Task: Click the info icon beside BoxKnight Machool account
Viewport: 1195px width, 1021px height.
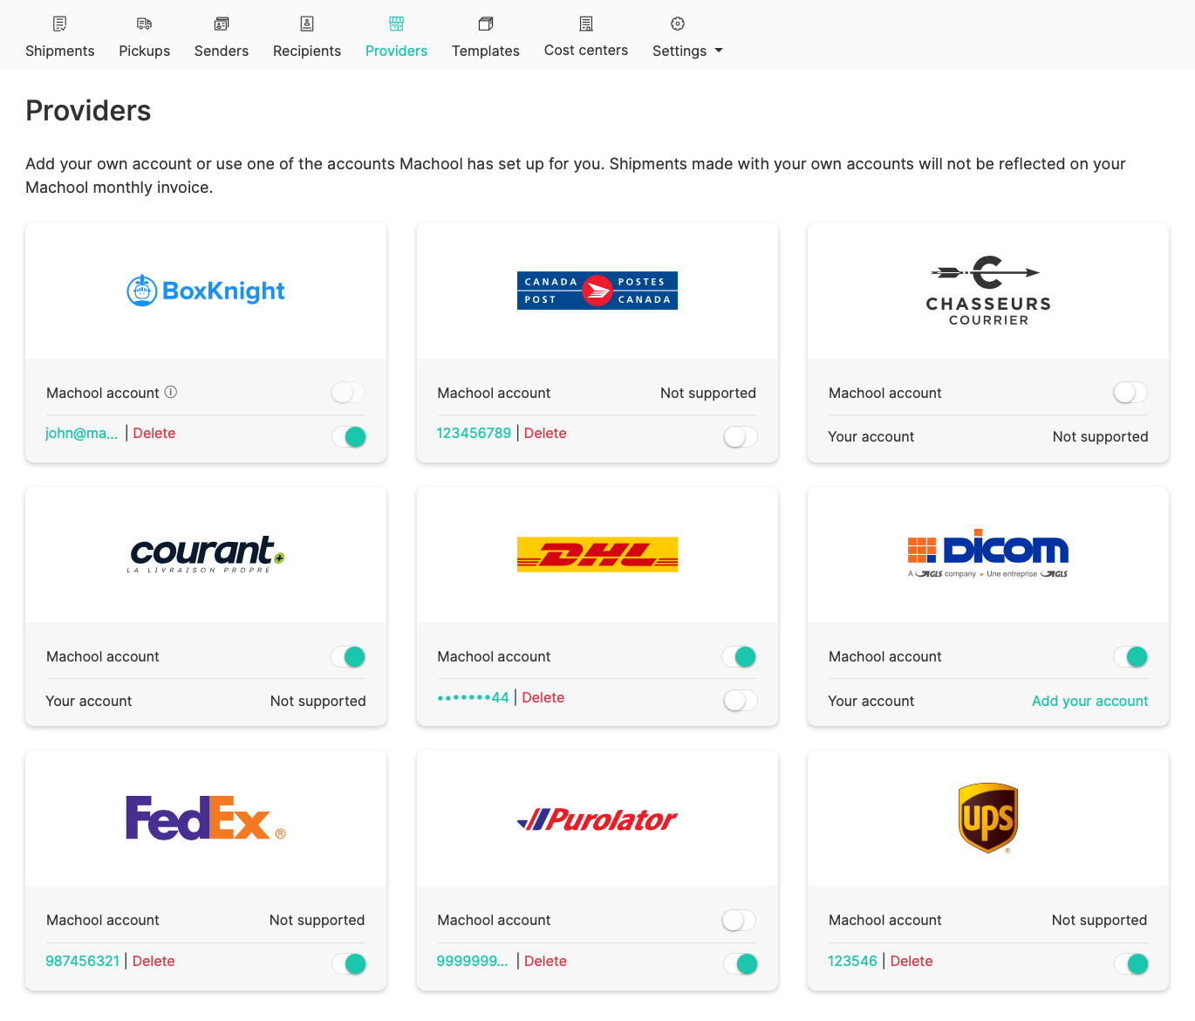Action: (x=171, y=392)
